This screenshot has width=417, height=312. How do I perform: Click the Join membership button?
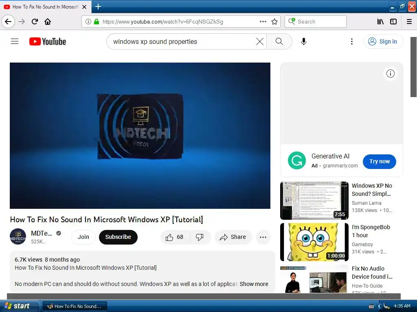coord(83,237)
